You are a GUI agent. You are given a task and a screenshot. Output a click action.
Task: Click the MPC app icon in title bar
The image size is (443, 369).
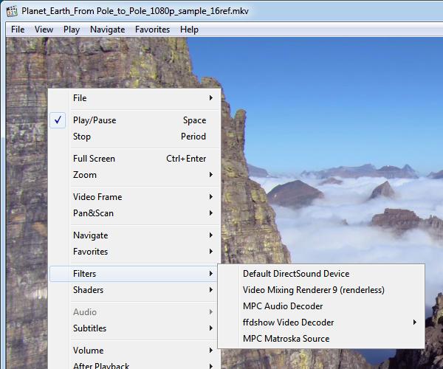(x=12, y=11)
